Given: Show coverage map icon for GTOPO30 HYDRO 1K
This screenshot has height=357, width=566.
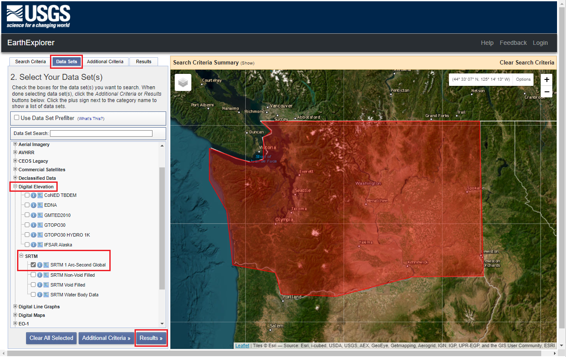Looking at the screenshot, I should 40,235.
